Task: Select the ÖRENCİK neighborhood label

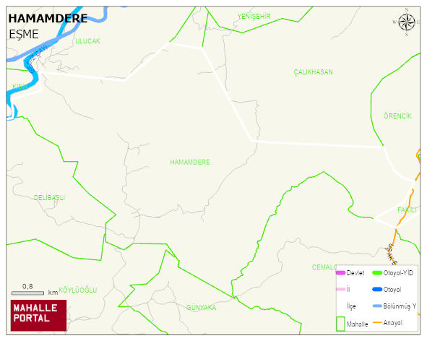Action: [x=397, y=116]
